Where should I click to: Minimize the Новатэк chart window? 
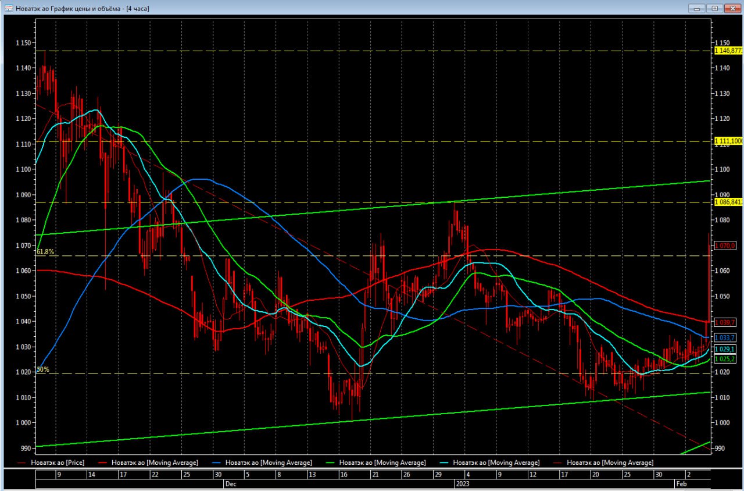696,8
